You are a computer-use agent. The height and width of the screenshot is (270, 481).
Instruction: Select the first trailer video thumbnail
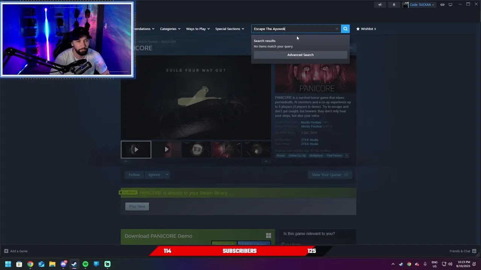(136, 150)
